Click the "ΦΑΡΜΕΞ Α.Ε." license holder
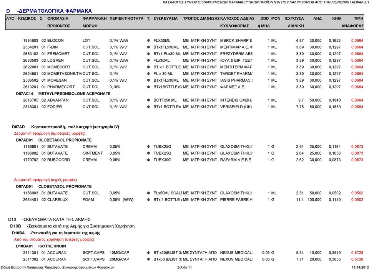Image resolution: width=369 pixels, height=270 pixels. coord(233,87)
